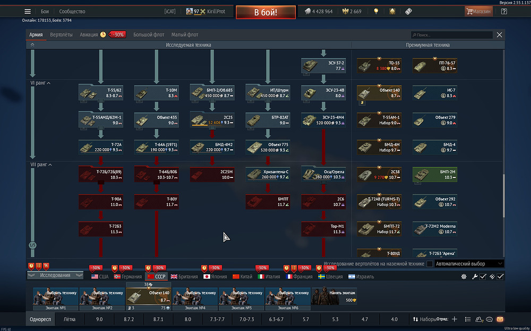Click Выбрать технику for Экипаж №1
This screenshot has width=531, height=331.
click(x=56, y=296)
